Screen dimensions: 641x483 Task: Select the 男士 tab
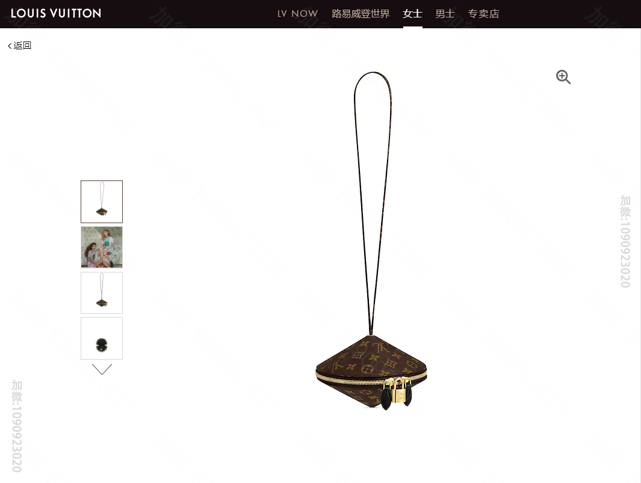click(x=445, y=14)
